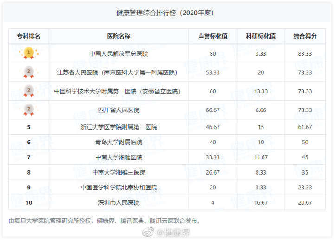Image resolution: width=334 pixels, height=240 pixels.
Task: Click reputation value 46.67
Action: 212,127
